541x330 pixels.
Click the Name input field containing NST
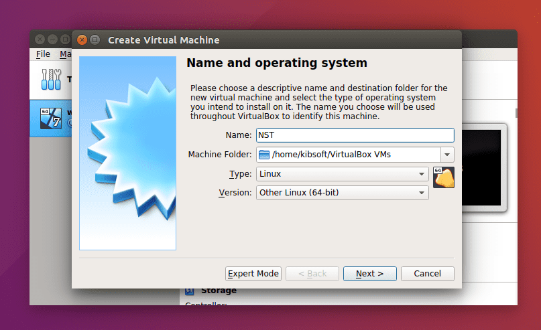pyautogui.click(x=355, y=135)
